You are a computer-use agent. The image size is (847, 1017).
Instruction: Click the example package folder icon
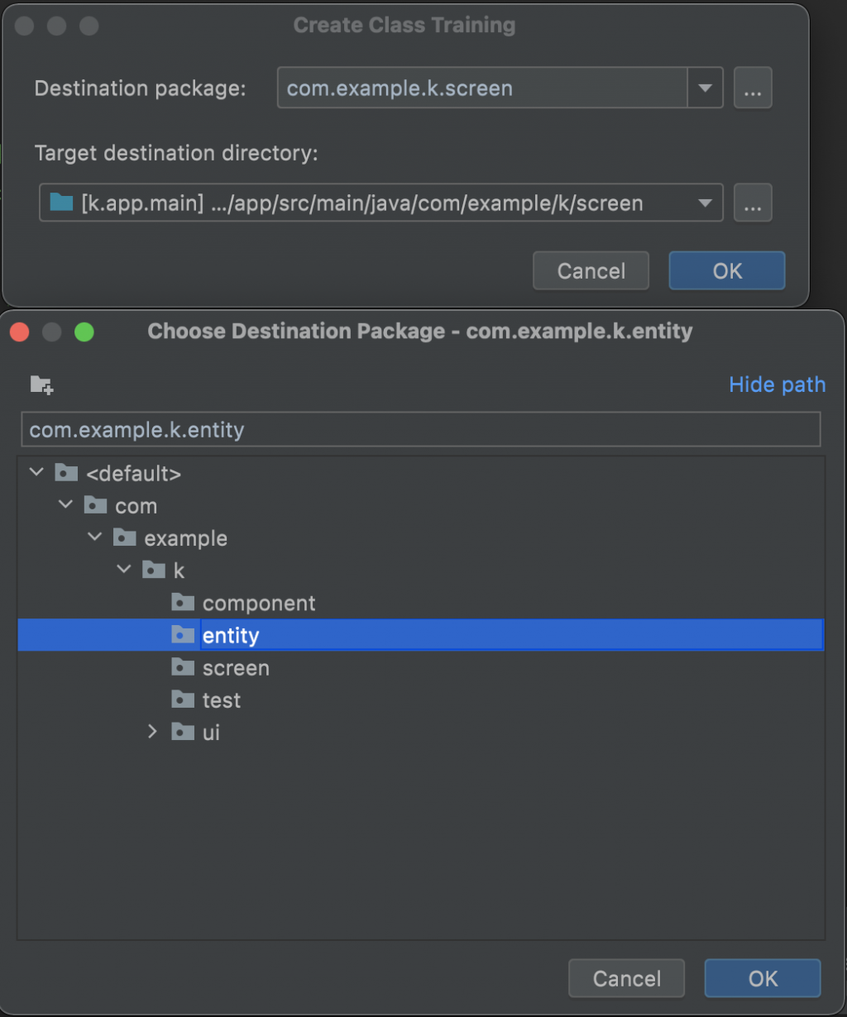tap(125, 538)
